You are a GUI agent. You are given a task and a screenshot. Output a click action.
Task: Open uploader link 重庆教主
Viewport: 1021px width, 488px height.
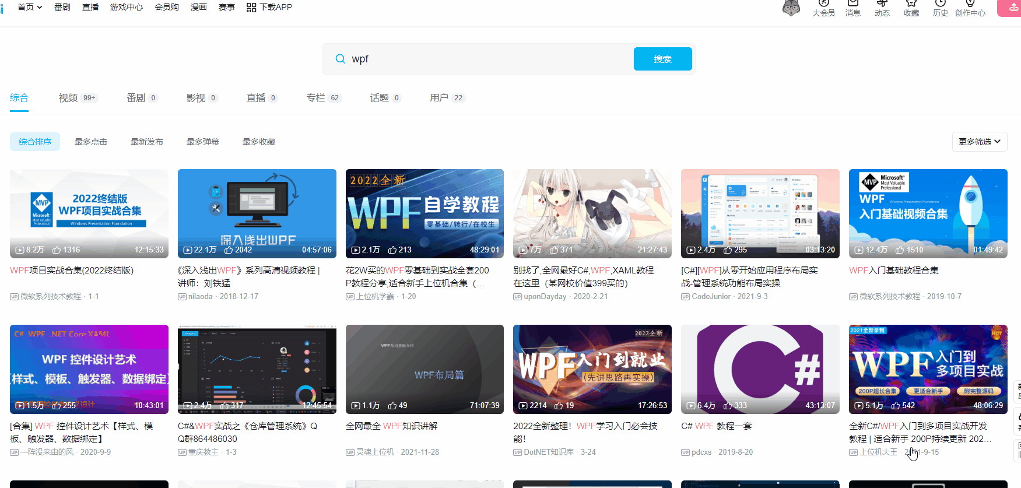[x=204, y=452]
